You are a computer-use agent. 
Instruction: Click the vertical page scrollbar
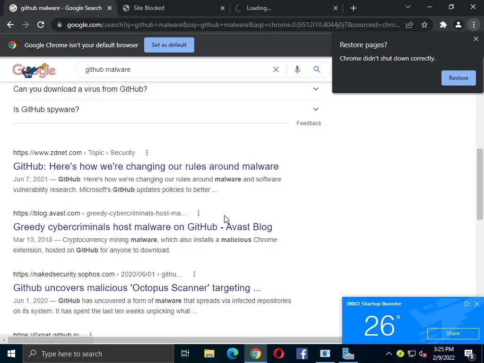[x=480, y=184]
